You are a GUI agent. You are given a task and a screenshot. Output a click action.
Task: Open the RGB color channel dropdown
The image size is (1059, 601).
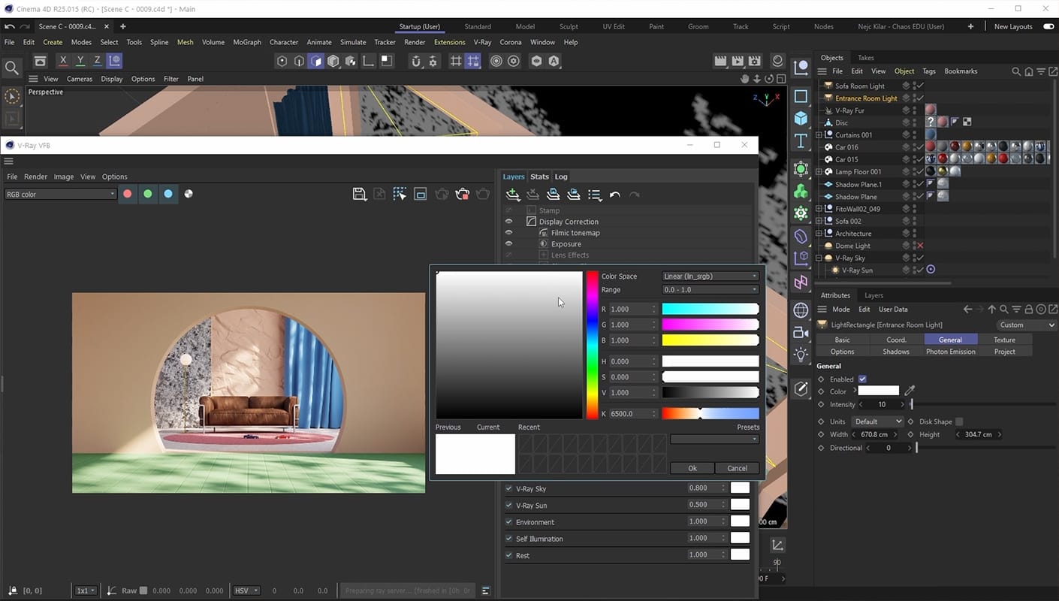click(60, 194)
